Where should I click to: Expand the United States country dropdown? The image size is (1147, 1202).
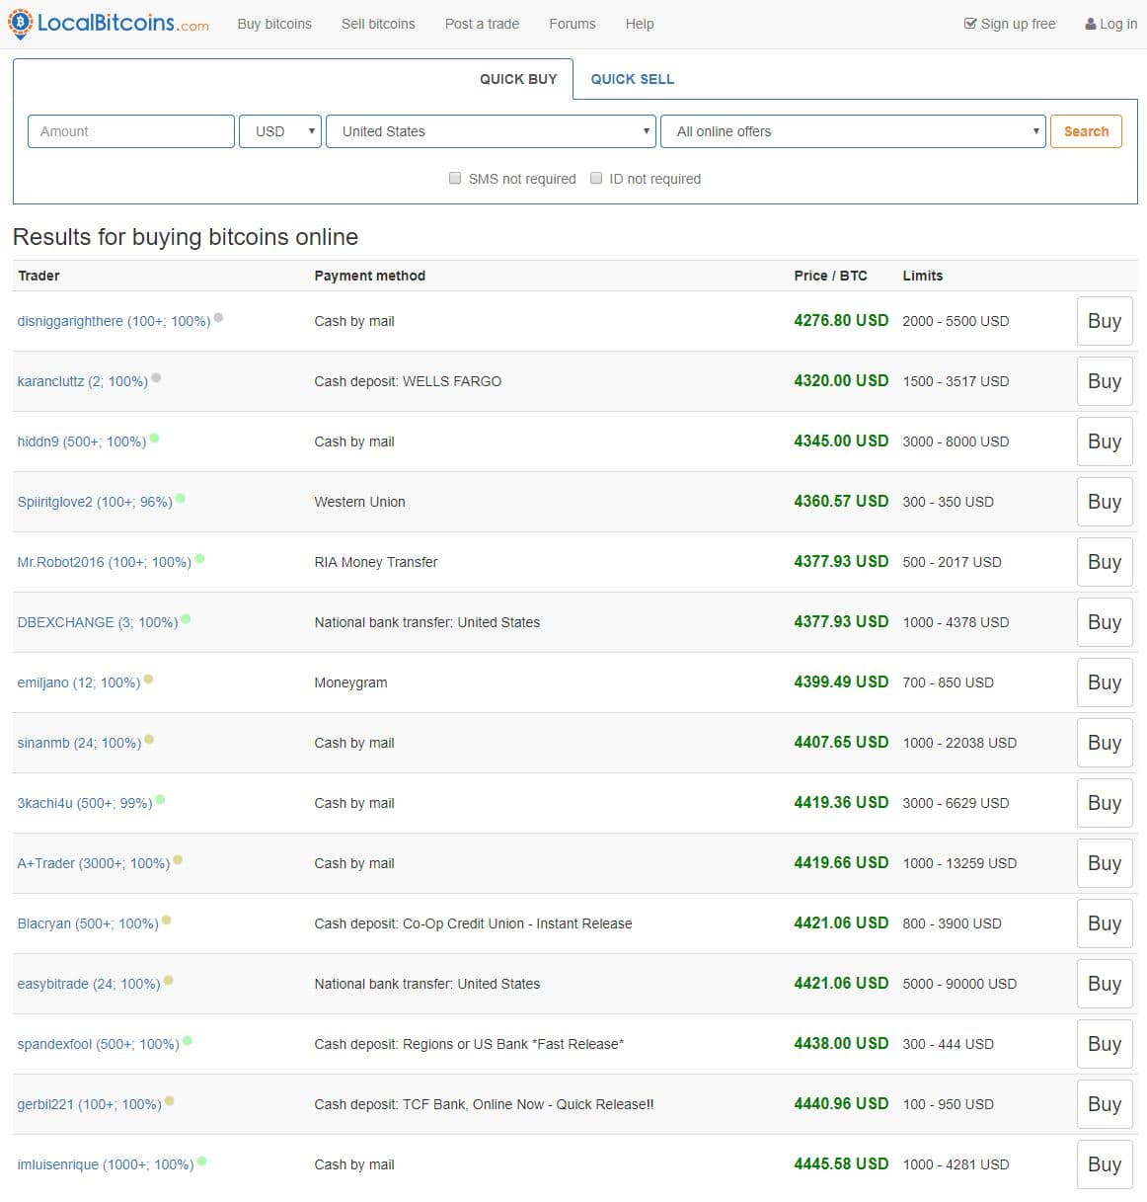pos(491,131)
